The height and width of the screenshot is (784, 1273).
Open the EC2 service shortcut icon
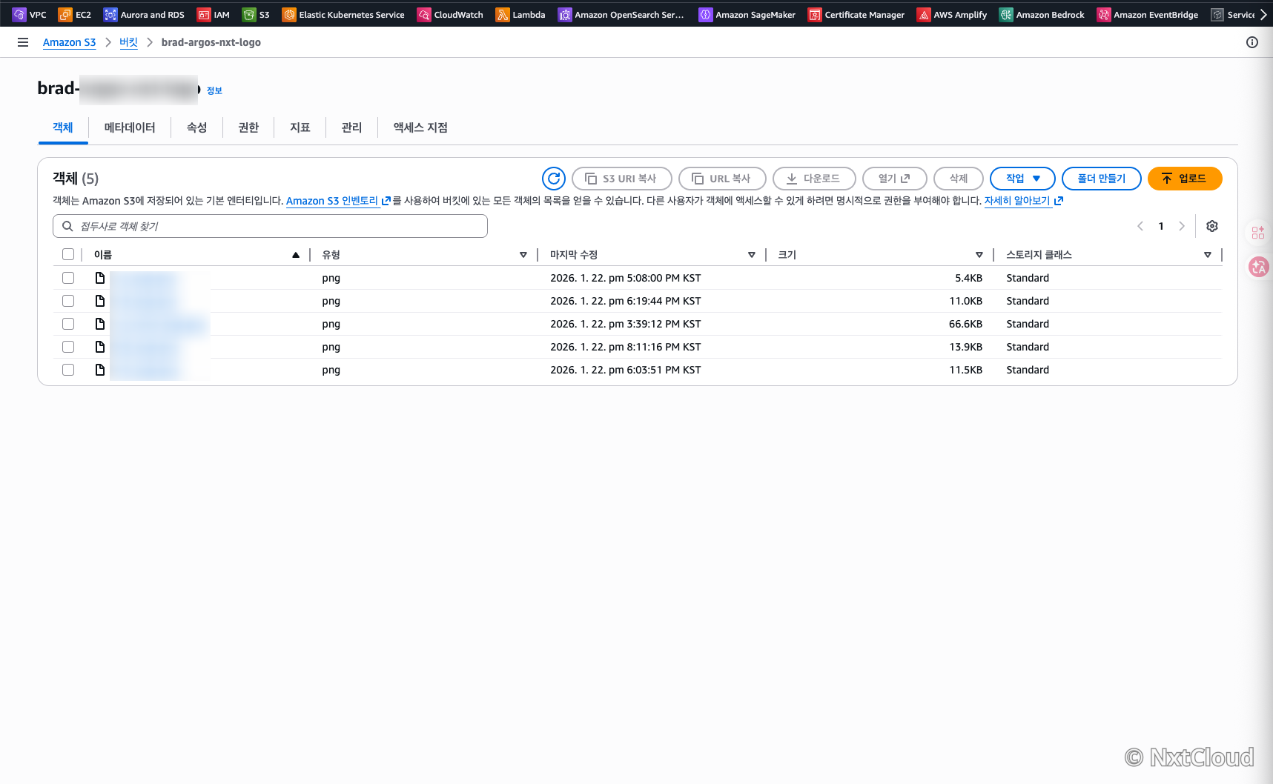tap(65, 15)
